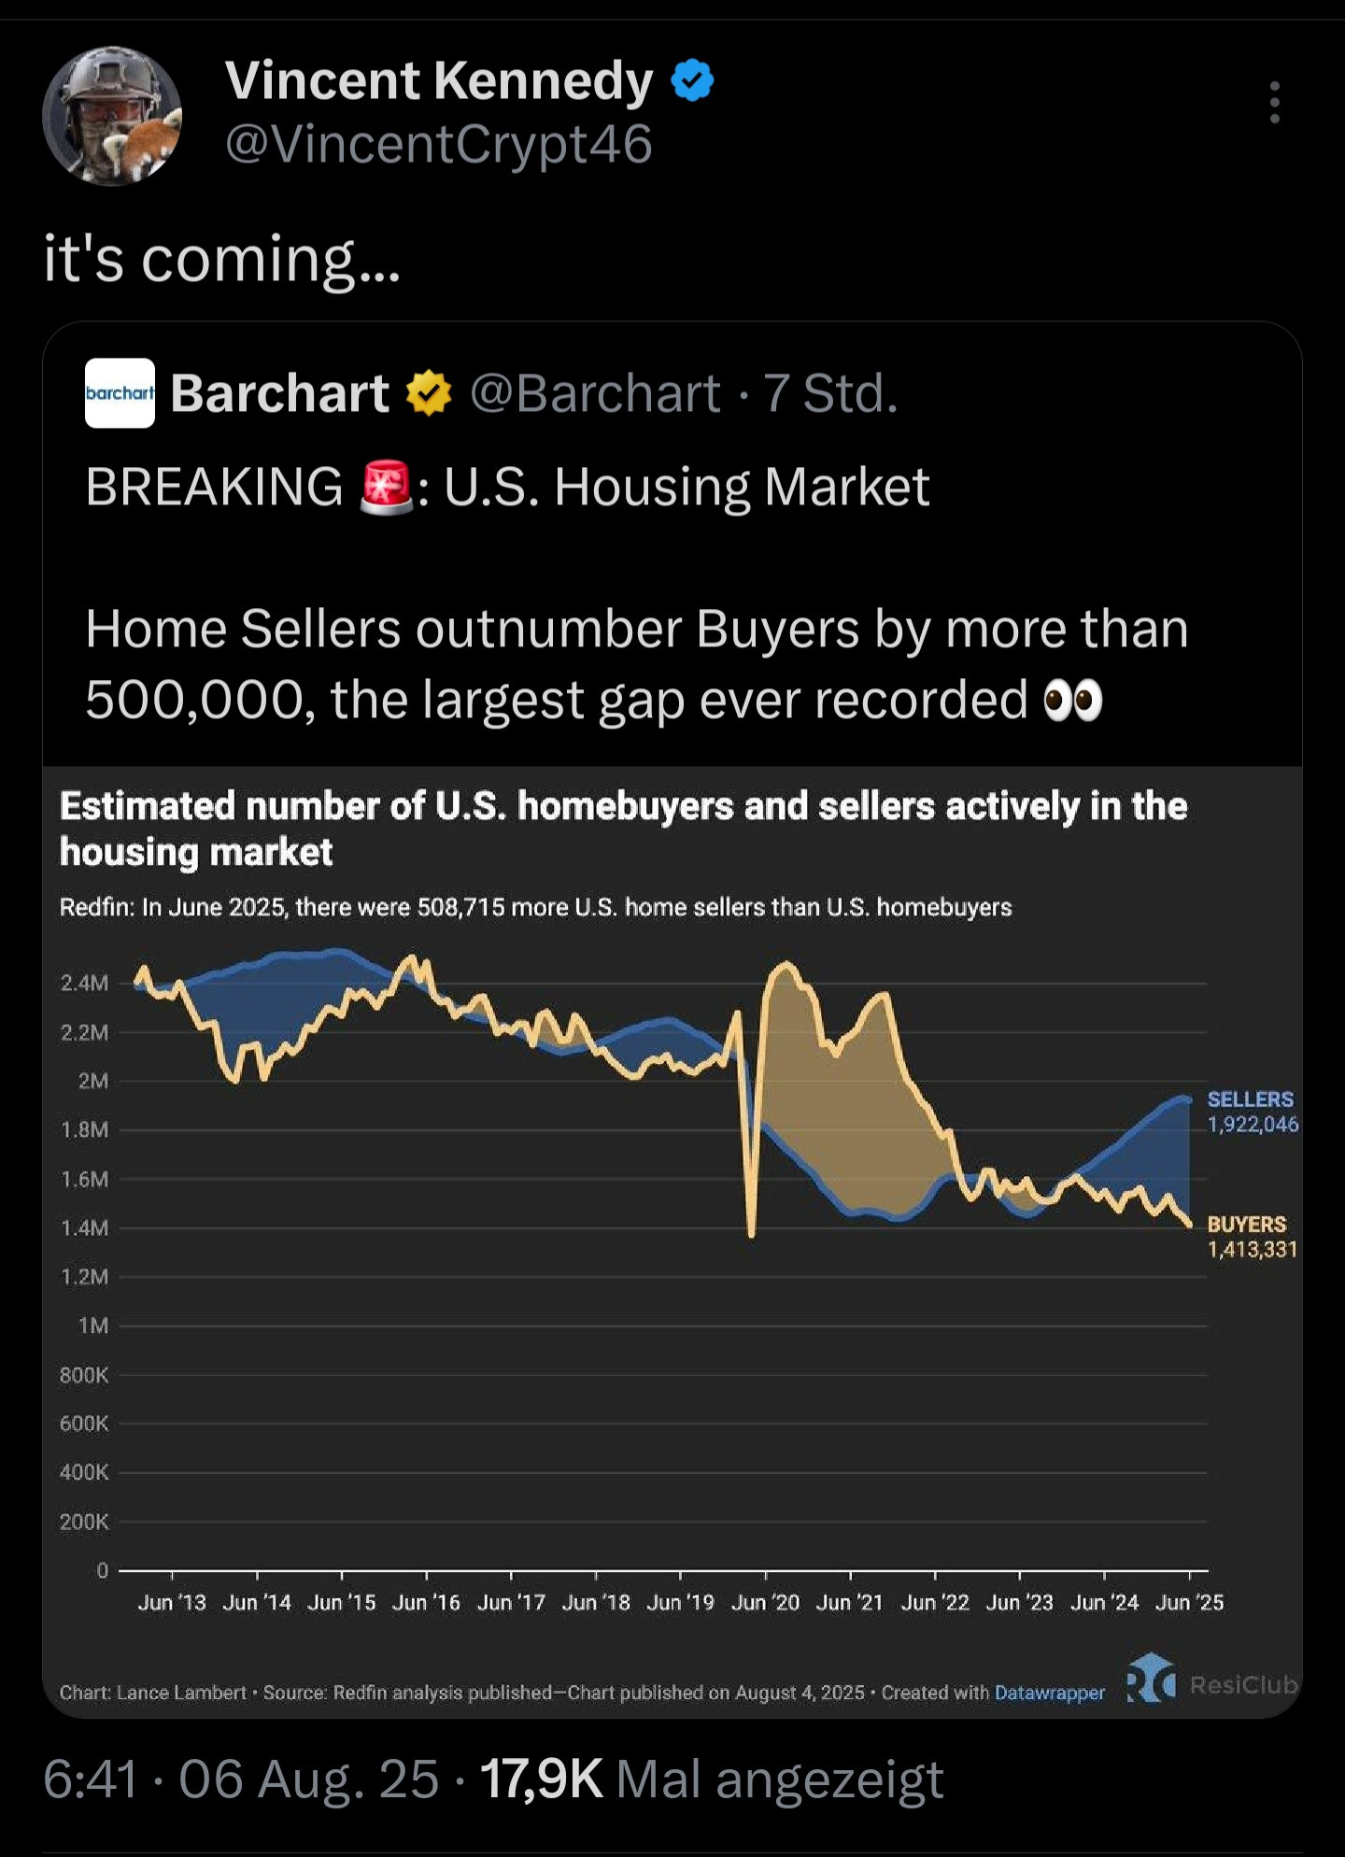Click the red siren emoji
The image size is (1345, 1857).
pos(386,488)
